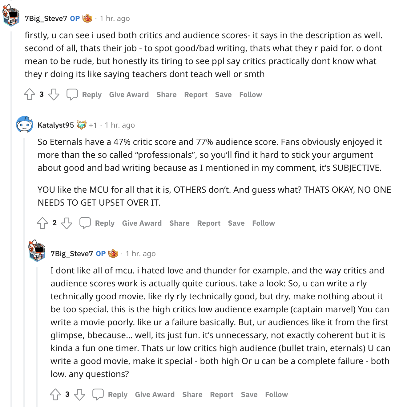Upvote Katalyst95's comment about Eternals
This screenshot has width=399, height=410.
point(42,223)
